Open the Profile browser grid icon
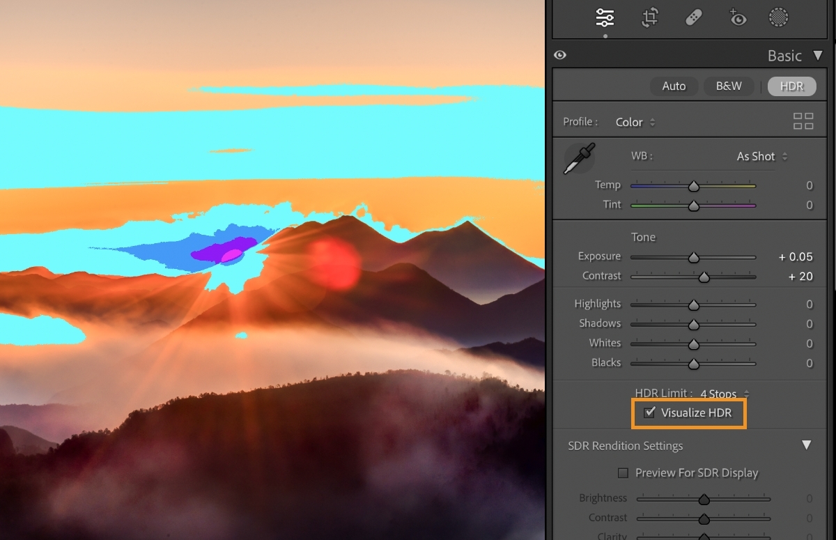836x540 pixels. (803, 121)
